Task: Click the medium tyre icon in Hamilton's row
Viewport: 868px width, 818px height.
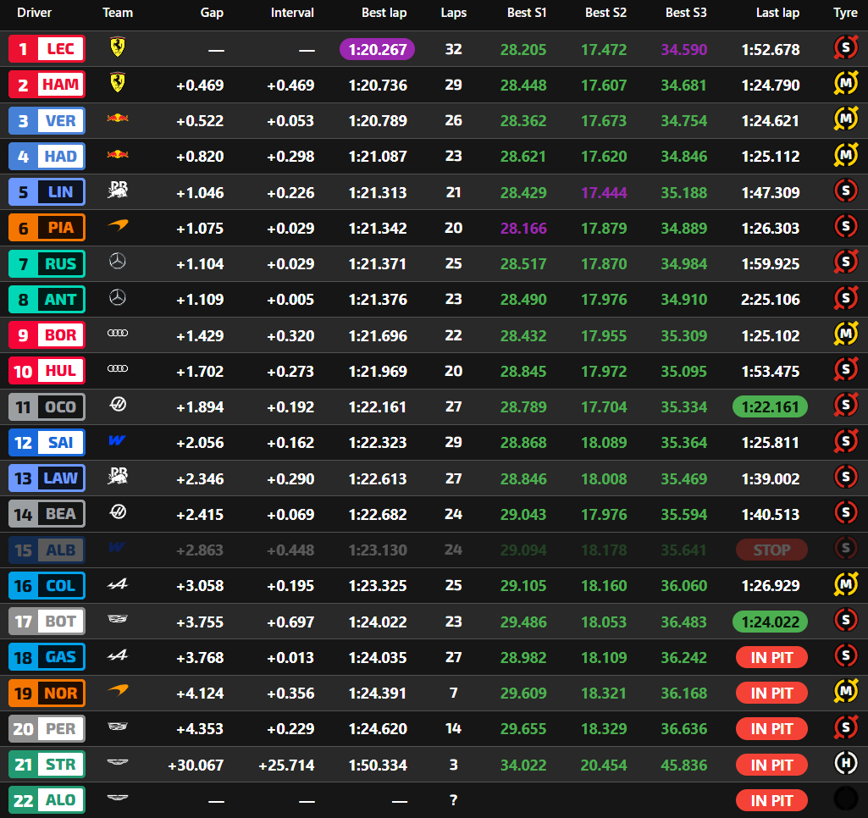Action: point(844,85)
